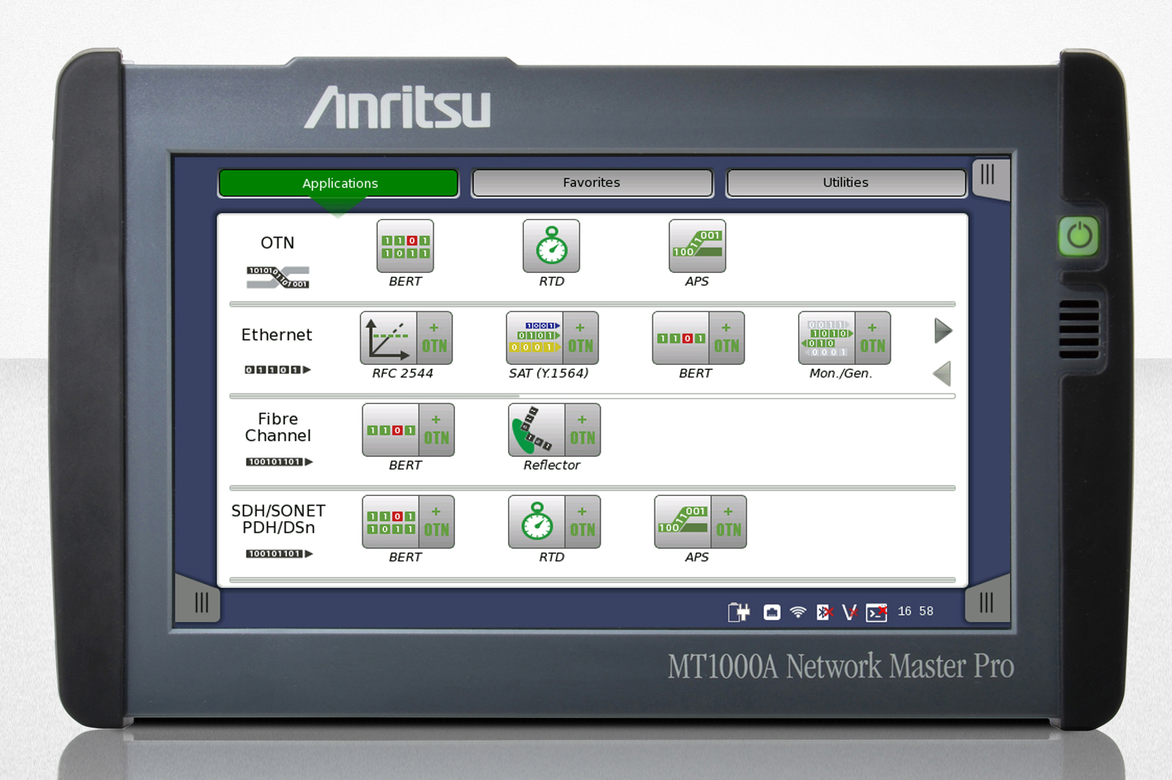Open the bottom-left corner pull-out handle
The image size is (1172, 780).
(x=198, y=600)
